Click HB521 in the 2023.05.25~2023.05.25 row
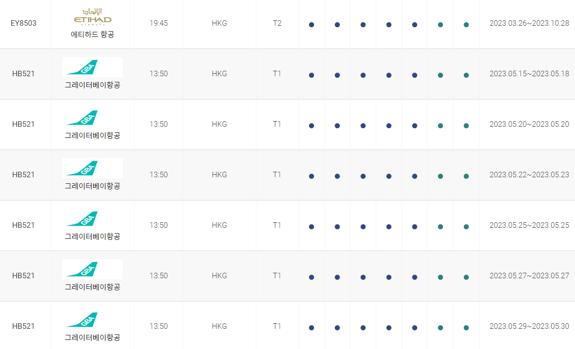 point(23,225)
